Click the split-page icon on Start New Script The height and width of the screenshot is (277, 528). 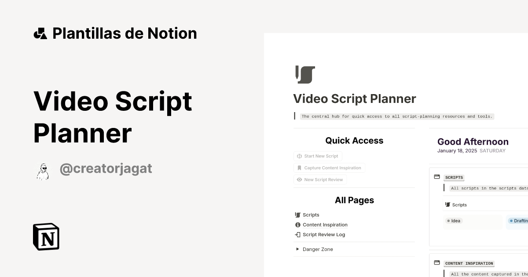[x=300, y=156]
